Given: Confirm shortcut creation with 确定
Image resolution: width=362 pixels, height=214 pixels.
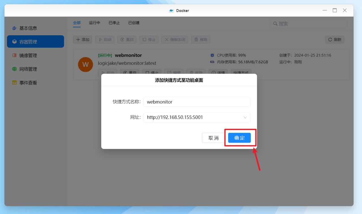Looking at the screenshot, I should 239,138.
